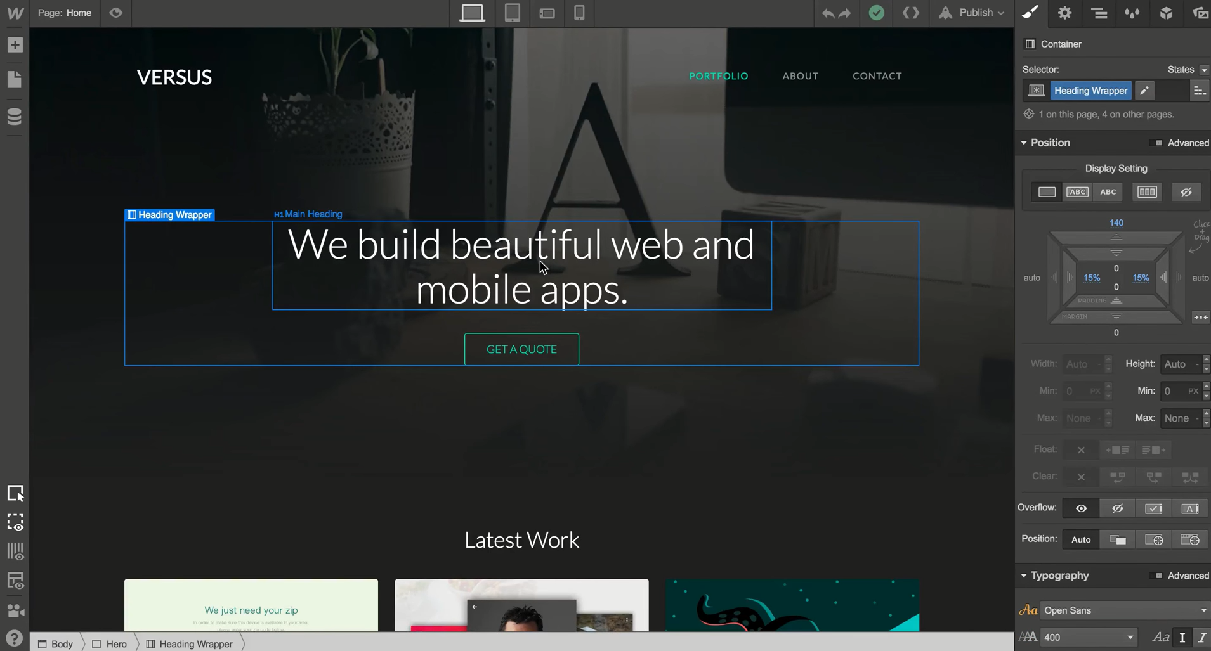This screenshot has width=1211, height=651.
Task: Open the Open Sans font dropdown
Action: click(1124, 610)
